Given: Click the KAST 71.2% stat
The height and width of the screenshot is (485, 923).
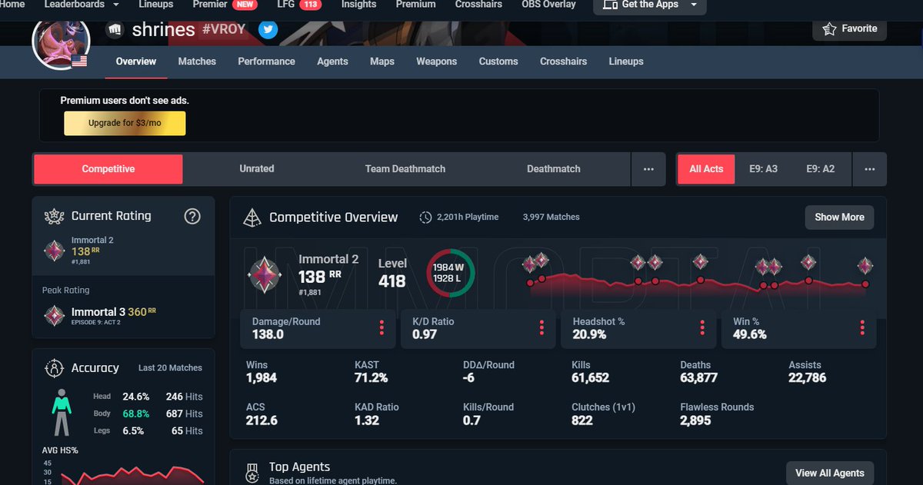Looking at the screenshot, I should 371,371.
